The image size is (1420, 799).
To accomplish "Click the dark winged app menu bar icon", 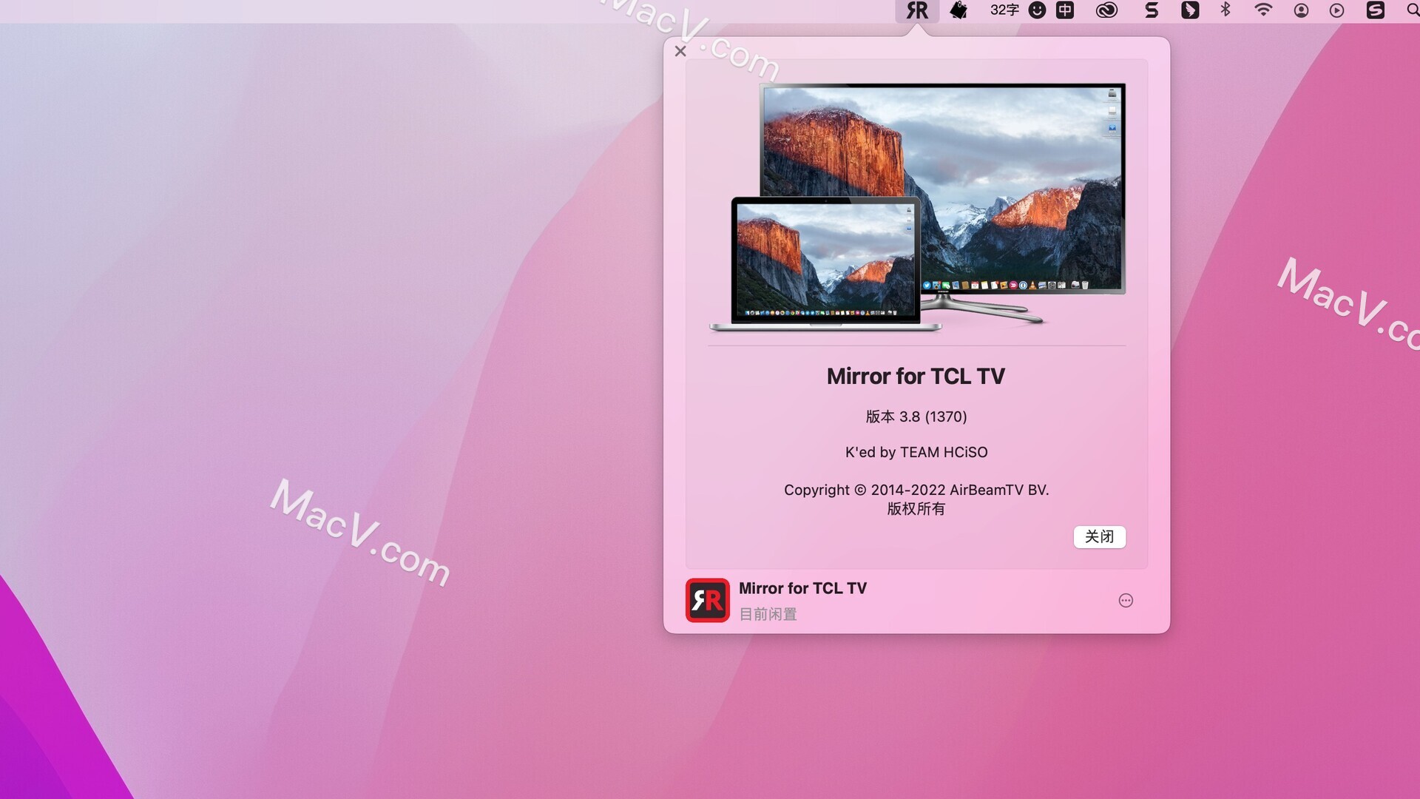I will [1191, 10].
